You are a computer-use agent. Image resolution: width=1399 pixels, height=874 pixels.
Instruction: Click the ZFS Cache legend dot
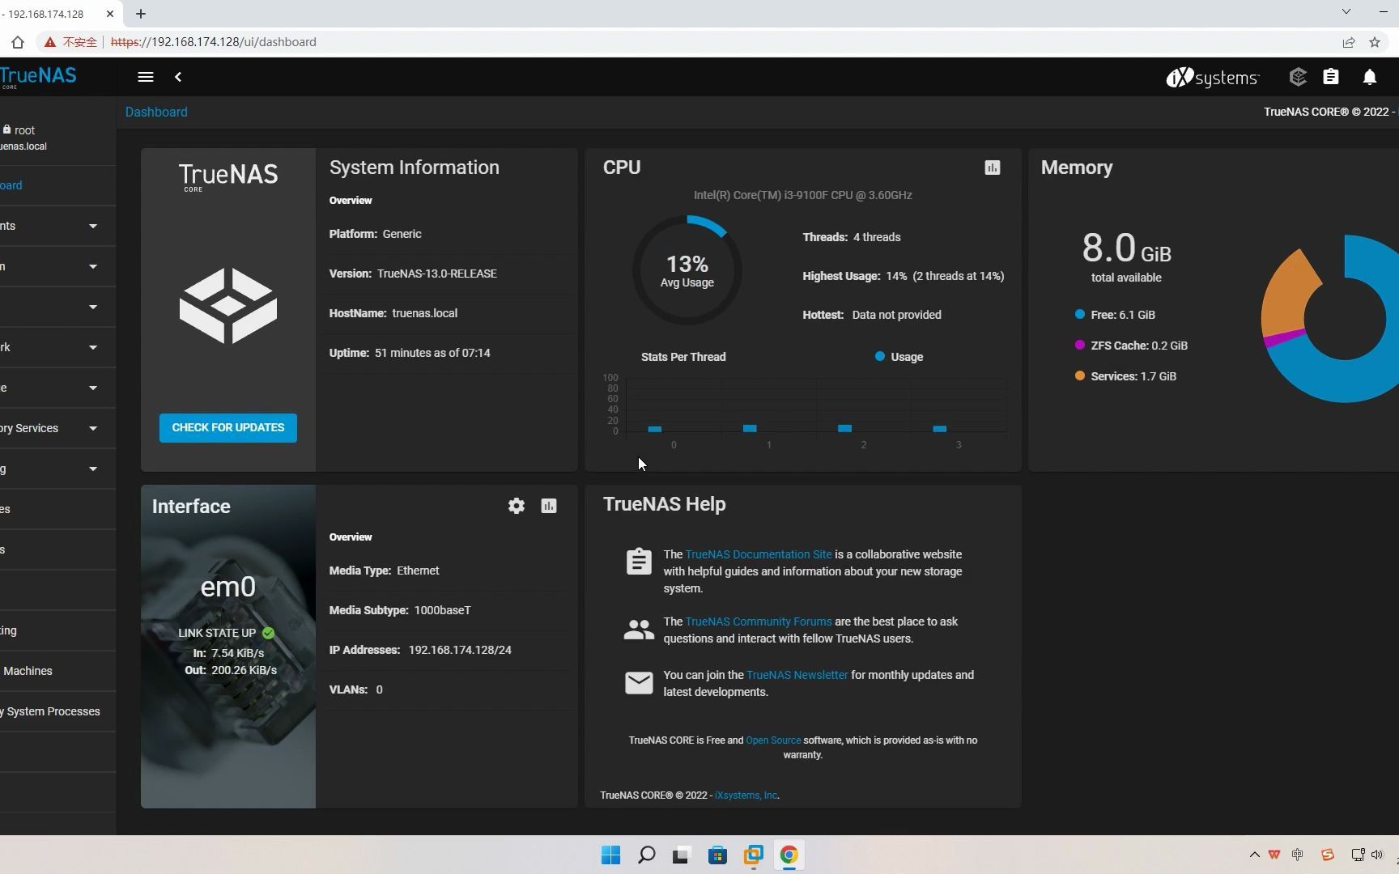[x=1080, y=345]
